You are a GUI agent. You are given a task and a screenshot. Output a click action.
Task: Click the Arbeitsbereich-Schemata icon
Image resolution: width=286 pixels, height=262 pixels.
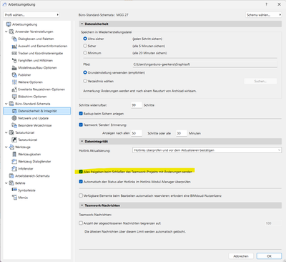[x=11, y=176]
